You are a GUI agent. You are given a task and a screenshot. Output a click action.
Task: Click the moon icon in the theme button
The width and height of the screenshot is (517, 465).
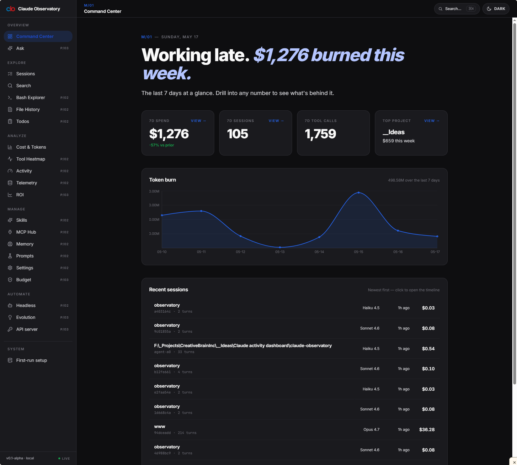[x=489, y=9]
